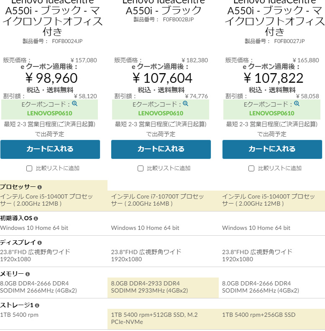Click カートに入れる under the ¥107,822 price

click(272, 149)
